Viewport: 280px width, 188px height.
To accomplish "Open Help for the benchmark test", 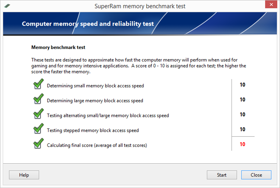I will click(x=24, y=175).
